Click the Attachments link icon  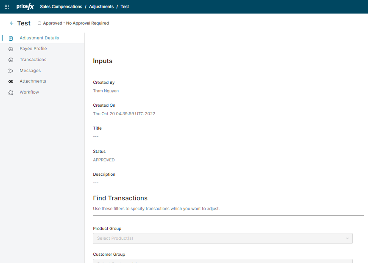click(x=11, y=81)
